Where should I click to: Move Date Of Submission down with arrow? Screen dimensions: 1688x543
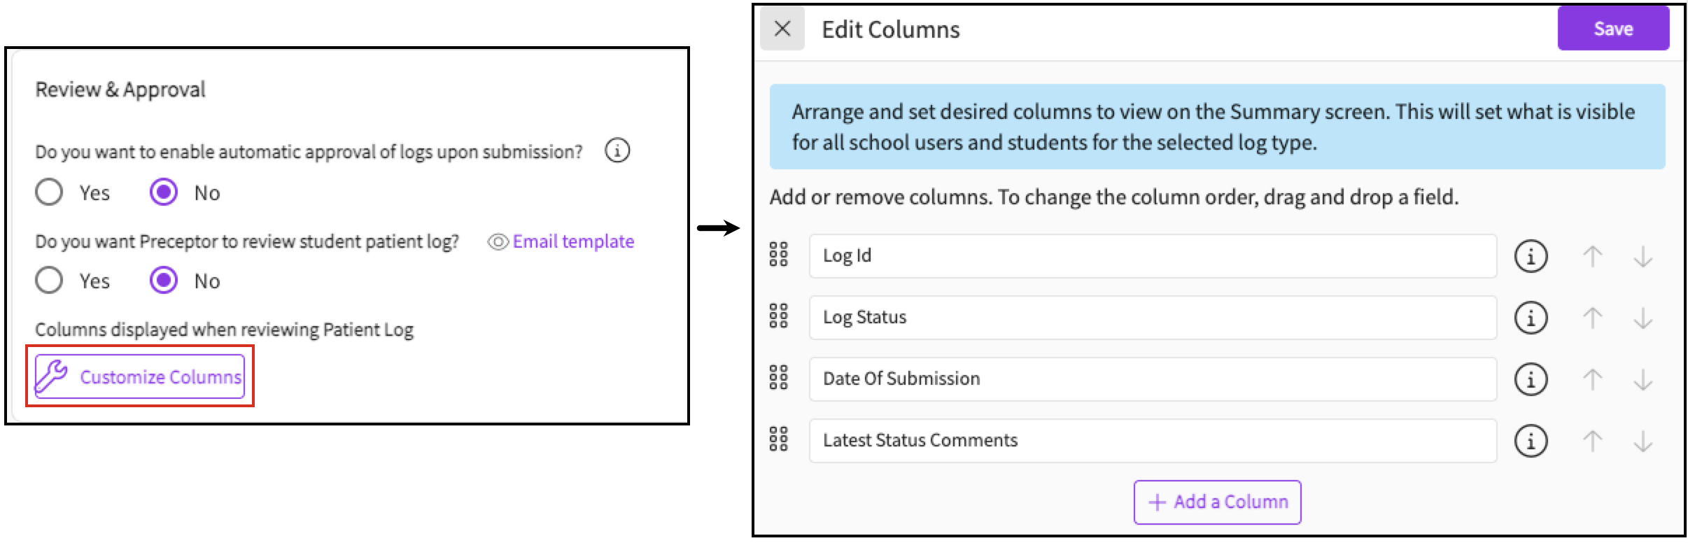click(x=1643, y=380)
